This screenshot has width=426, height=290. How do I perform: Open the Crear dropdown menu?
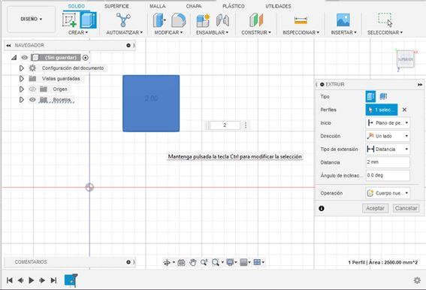(x=78, y=32)
